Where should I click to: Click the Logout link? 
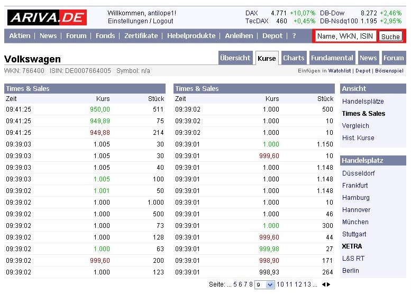tap(163, 21)
